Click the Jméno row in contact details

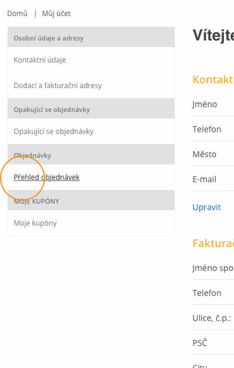213,104
